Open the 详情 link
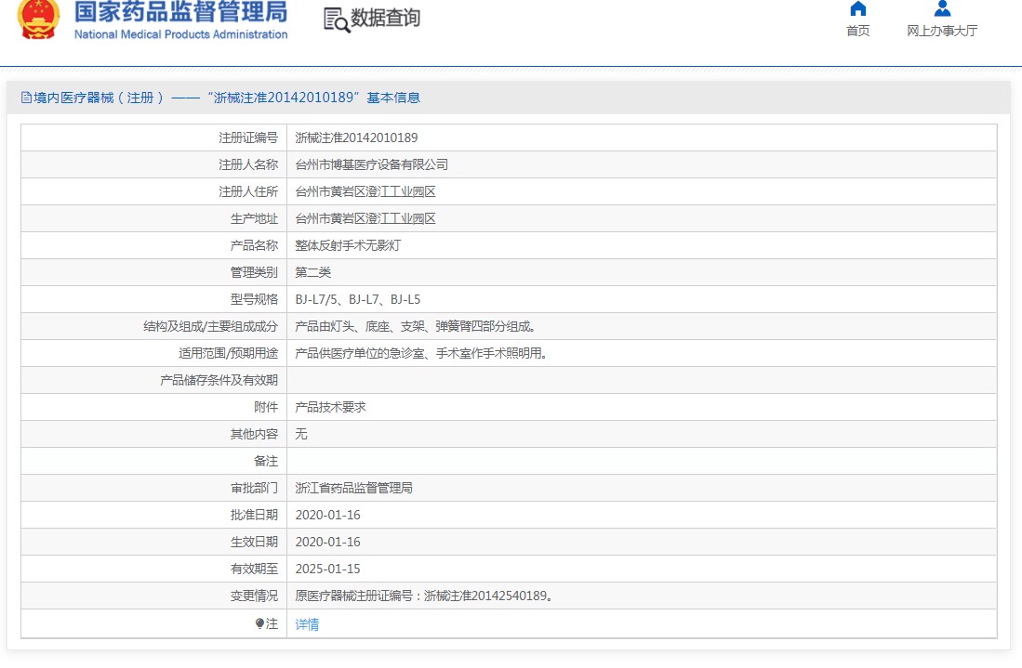The width and height of the screenshot is (1022, 668). pyautogui.click(x=307, y=624)
